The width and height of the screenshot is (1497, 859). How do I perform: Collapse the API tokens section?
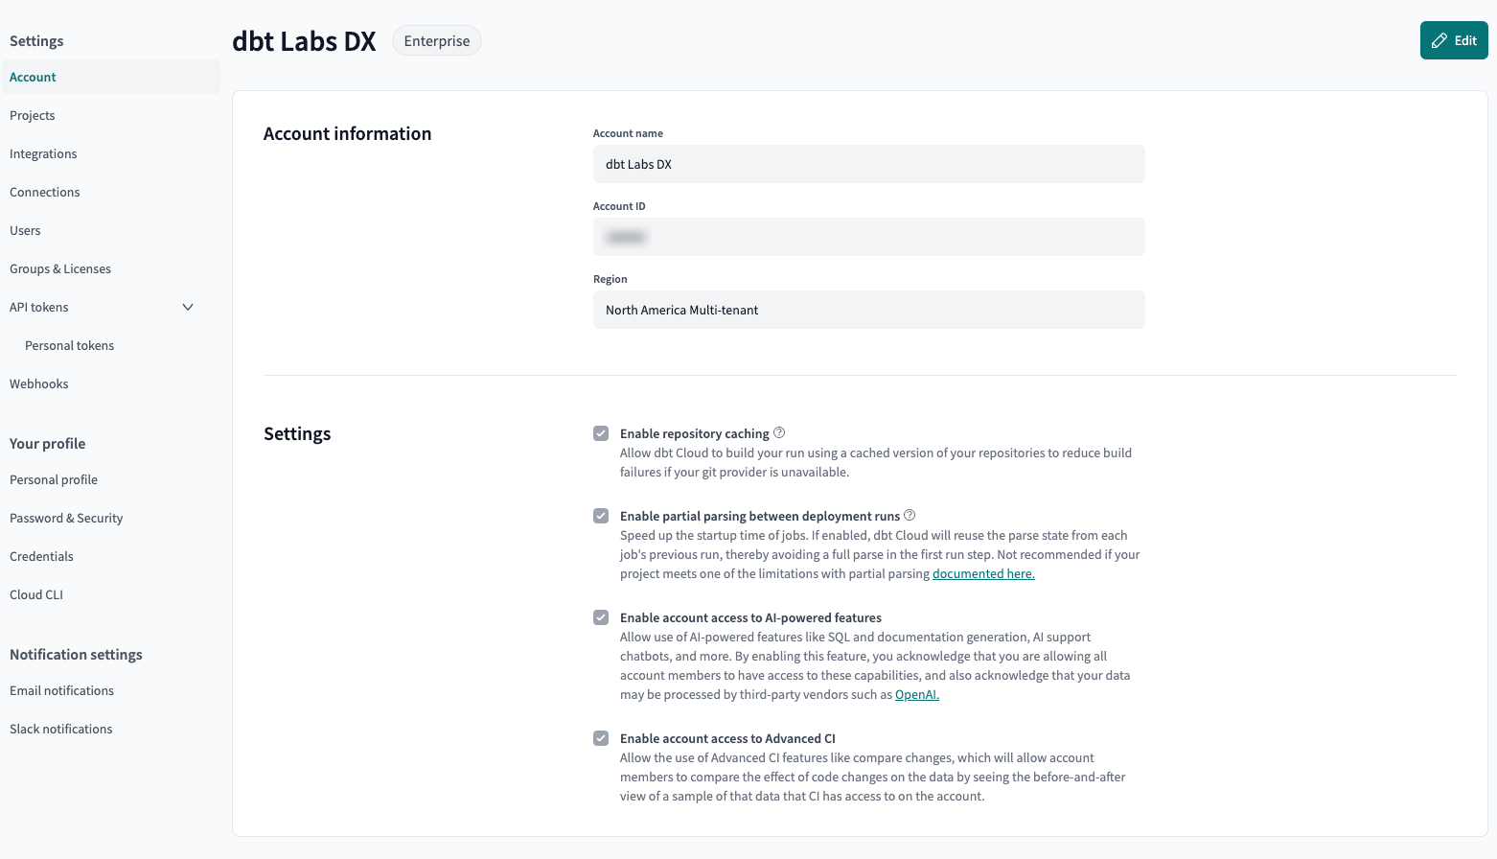point(188,307)
